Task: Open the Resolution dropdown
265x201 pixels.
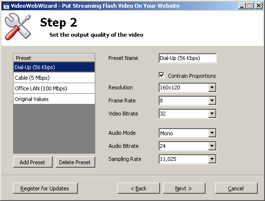Action: tap(212, 87)
